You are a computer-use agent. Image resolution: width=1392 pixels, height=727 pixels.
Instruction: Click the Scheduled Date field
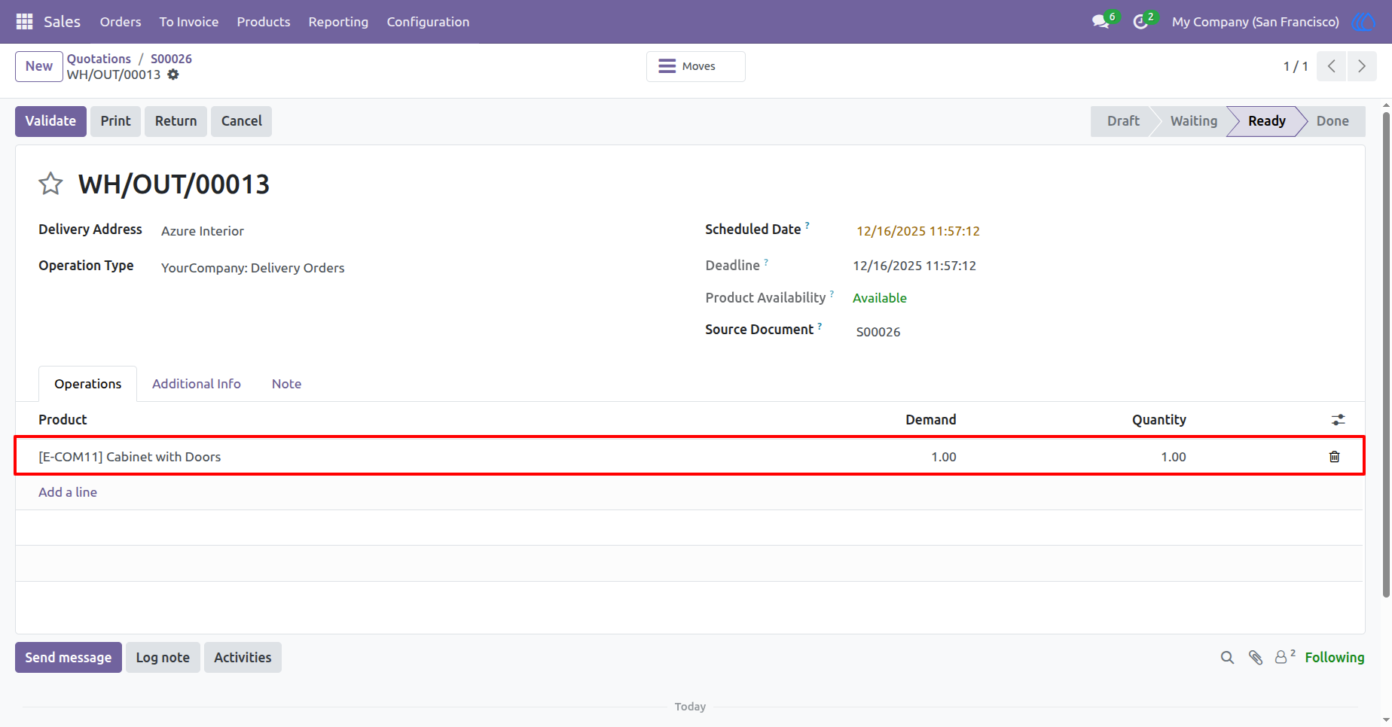(918, 231)
